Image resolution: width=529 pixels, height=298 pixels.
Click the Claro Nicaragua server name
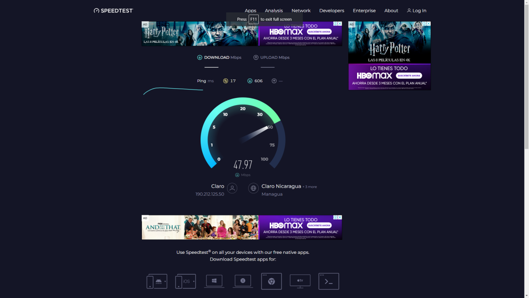[281, 186]
